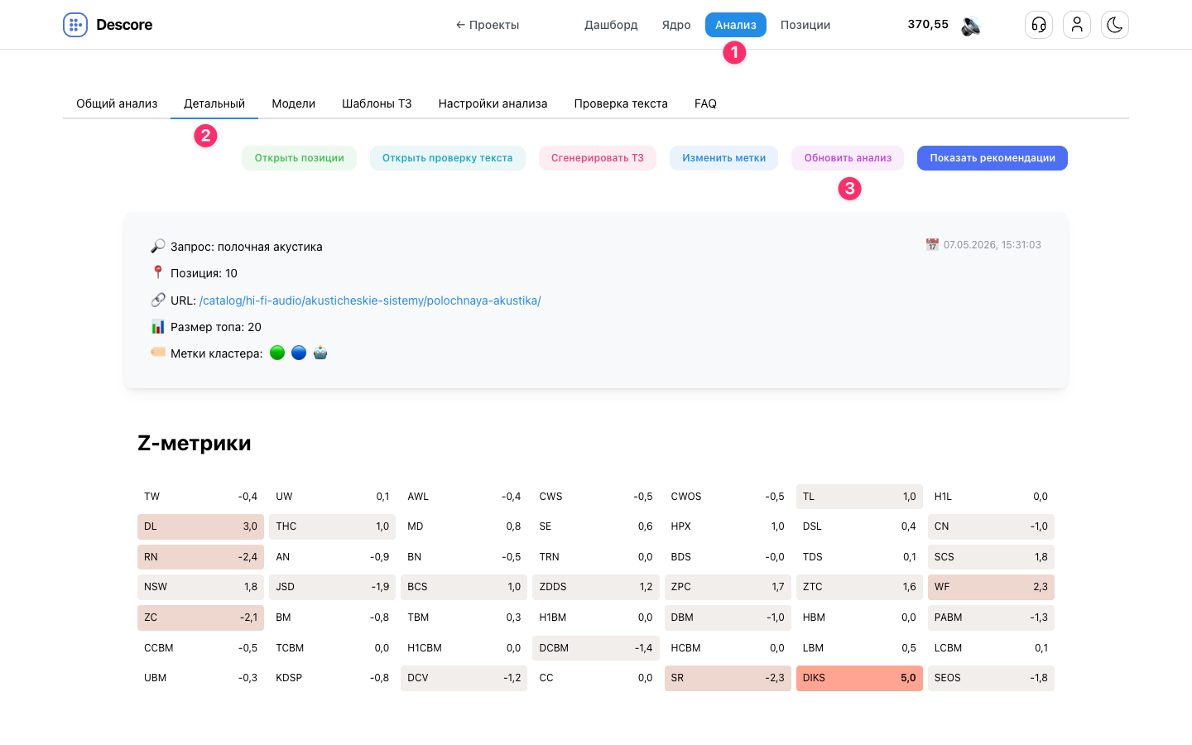Select the Анализ navigation item
The image size is (1192, 745).
coord(736,25)
